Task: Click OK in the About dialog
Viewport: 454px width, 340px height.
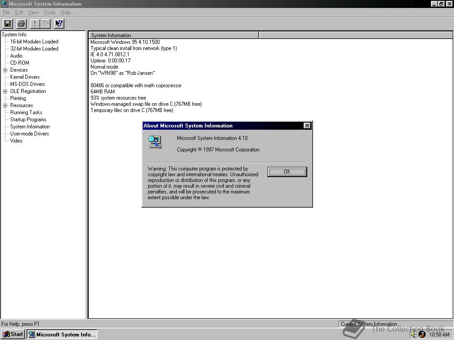Action: 287,172
